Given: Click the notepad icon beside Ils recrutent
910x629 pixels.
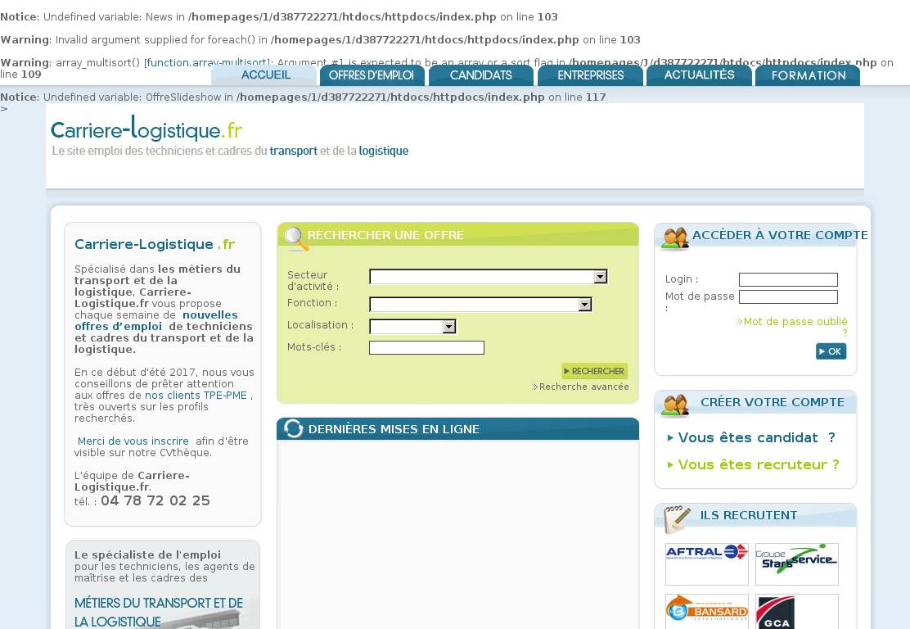Looking at the screenshot, I should (x=676, y=518).
